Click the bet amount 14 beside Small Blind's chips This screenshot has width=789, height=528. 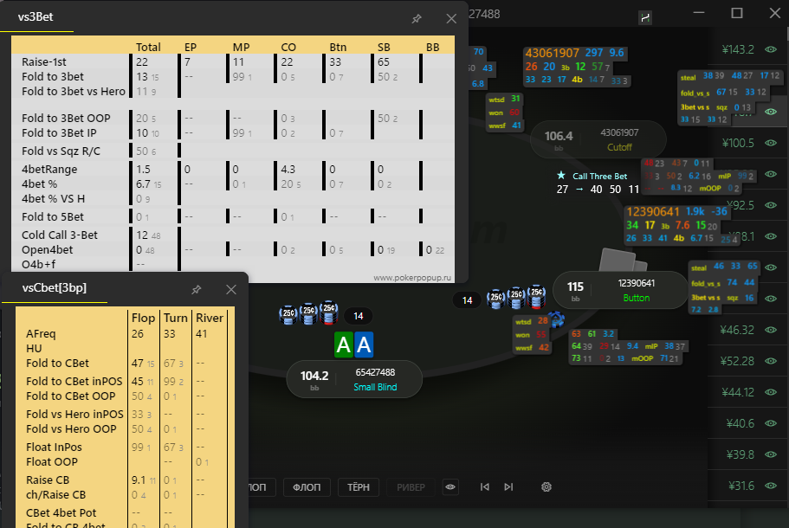tap(359, 316)
